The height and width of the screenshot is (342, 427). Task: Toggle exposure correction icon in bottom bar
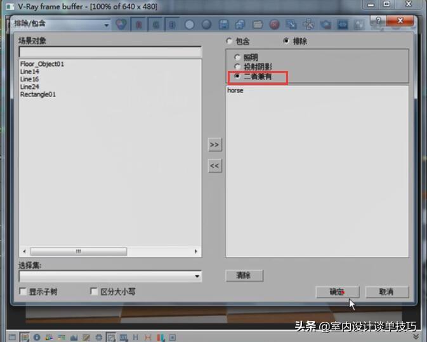tap(74, 338)
